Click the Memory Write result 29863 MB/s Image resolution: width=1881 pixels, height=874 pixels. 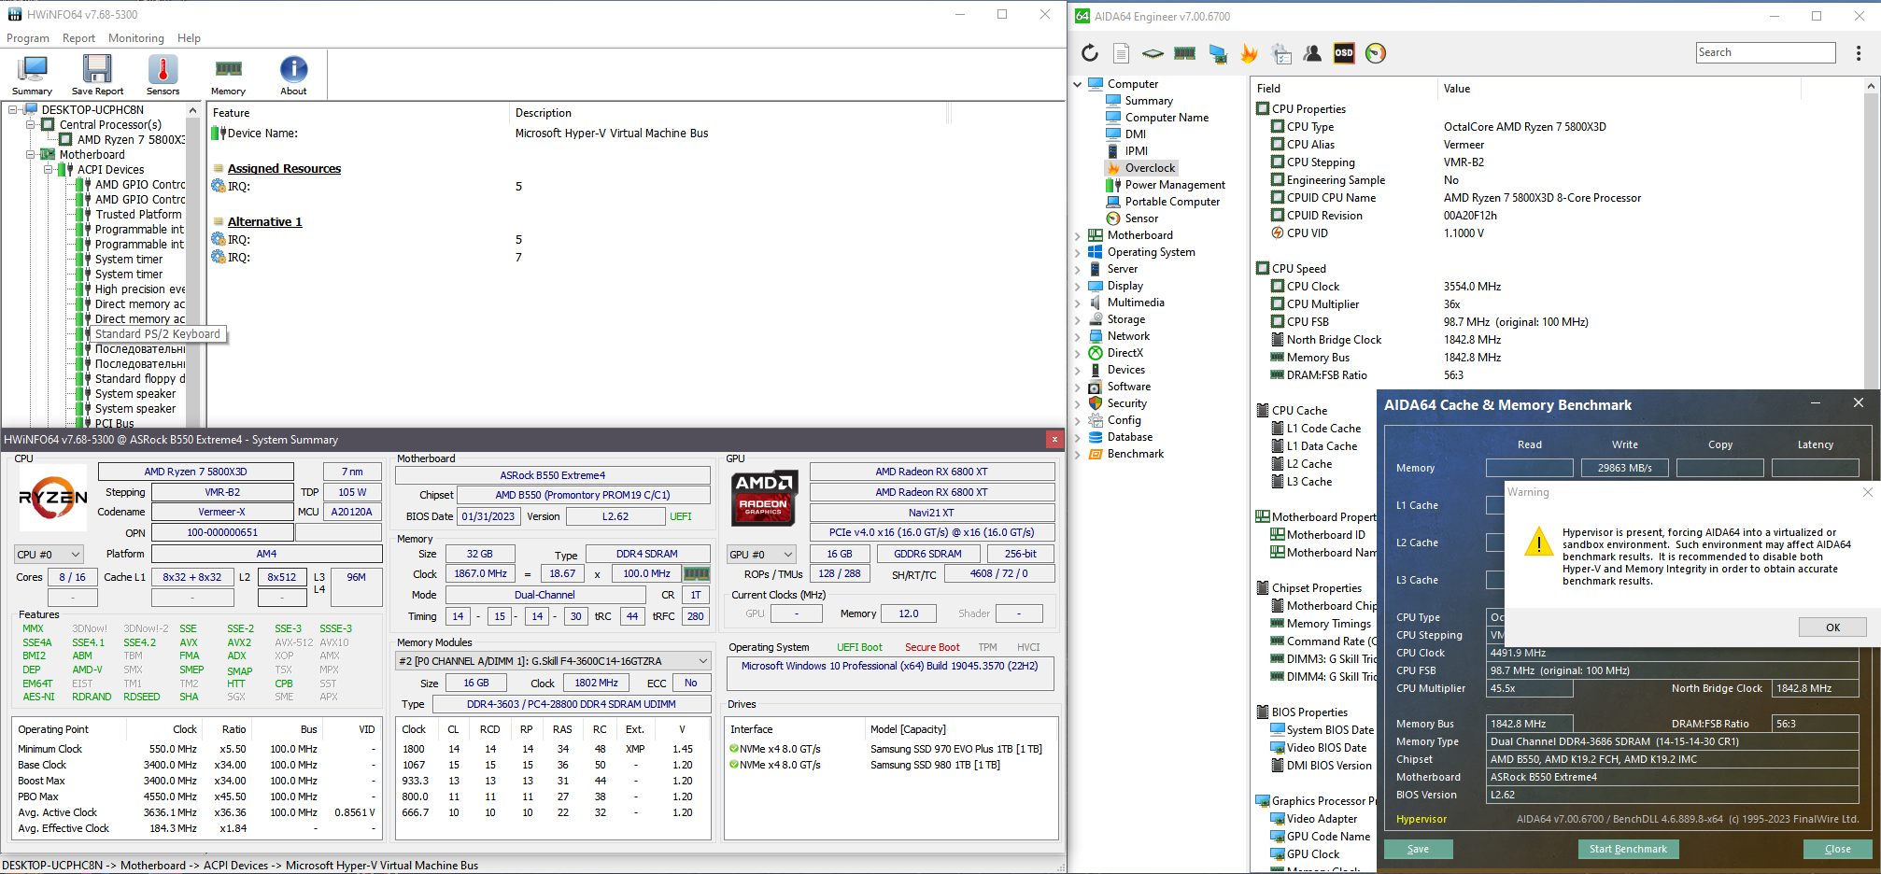[1624, 468]
